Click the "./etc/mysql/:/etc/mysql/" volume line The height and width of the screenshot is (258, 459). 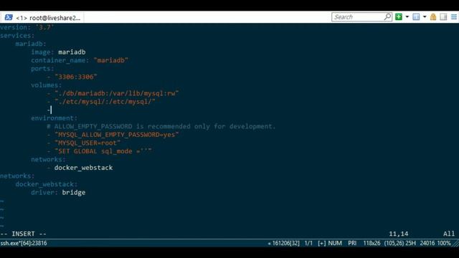[105, 102]
